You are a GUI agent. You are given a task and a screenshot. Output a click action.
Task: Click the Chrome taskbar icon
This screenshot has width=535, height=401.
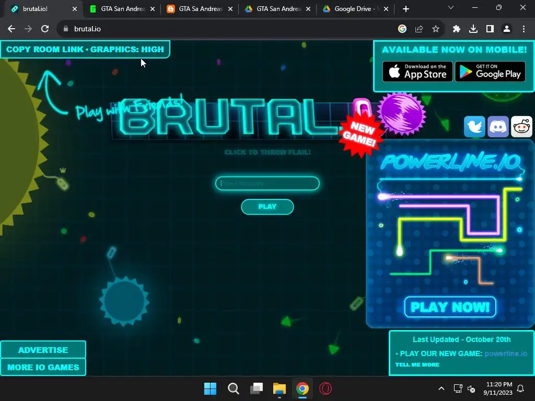tap(303, 388)
